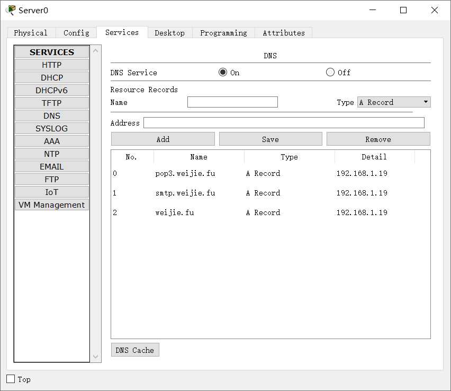Click the Add record button
Image resolution: width=451 pixels, height=391 pixels.
pyautogui.click(x=163, y=139)
